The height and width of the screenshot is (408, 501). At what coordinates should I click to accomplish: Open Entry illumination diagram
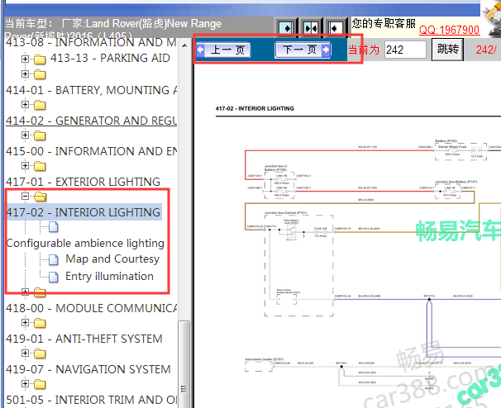tap(109, 276)
